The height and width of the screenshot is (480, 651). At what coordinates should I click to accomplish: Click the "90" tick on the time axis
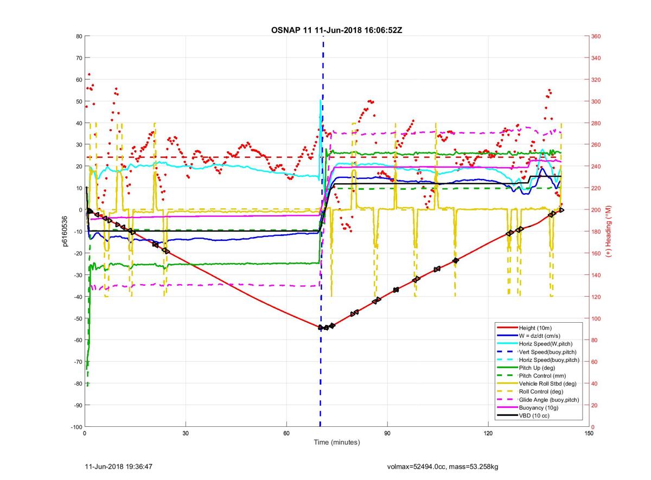point(387,433)
